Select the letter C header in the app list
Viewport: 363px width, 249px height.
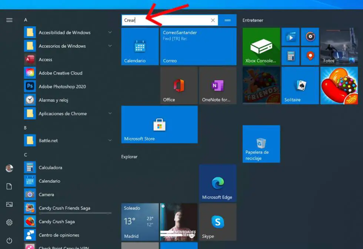click(x=26, y=155)
